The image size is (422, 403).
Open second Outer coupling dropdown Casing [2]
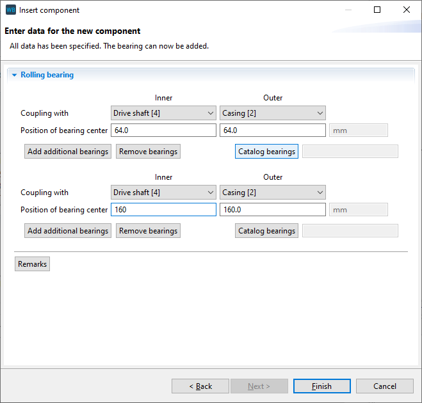point(272,193)
